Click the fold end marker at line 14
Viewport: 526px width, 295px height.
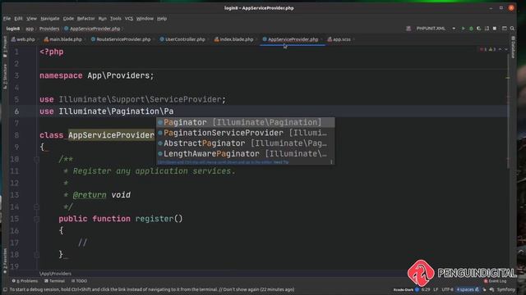tap(36, 207)
